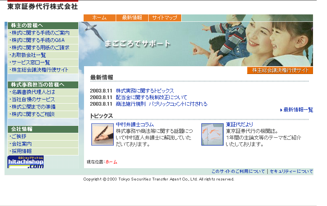This screenshot has height=206, width=327.
Task: Click the 株主の皆様へ section header
Action: point(43,25)
